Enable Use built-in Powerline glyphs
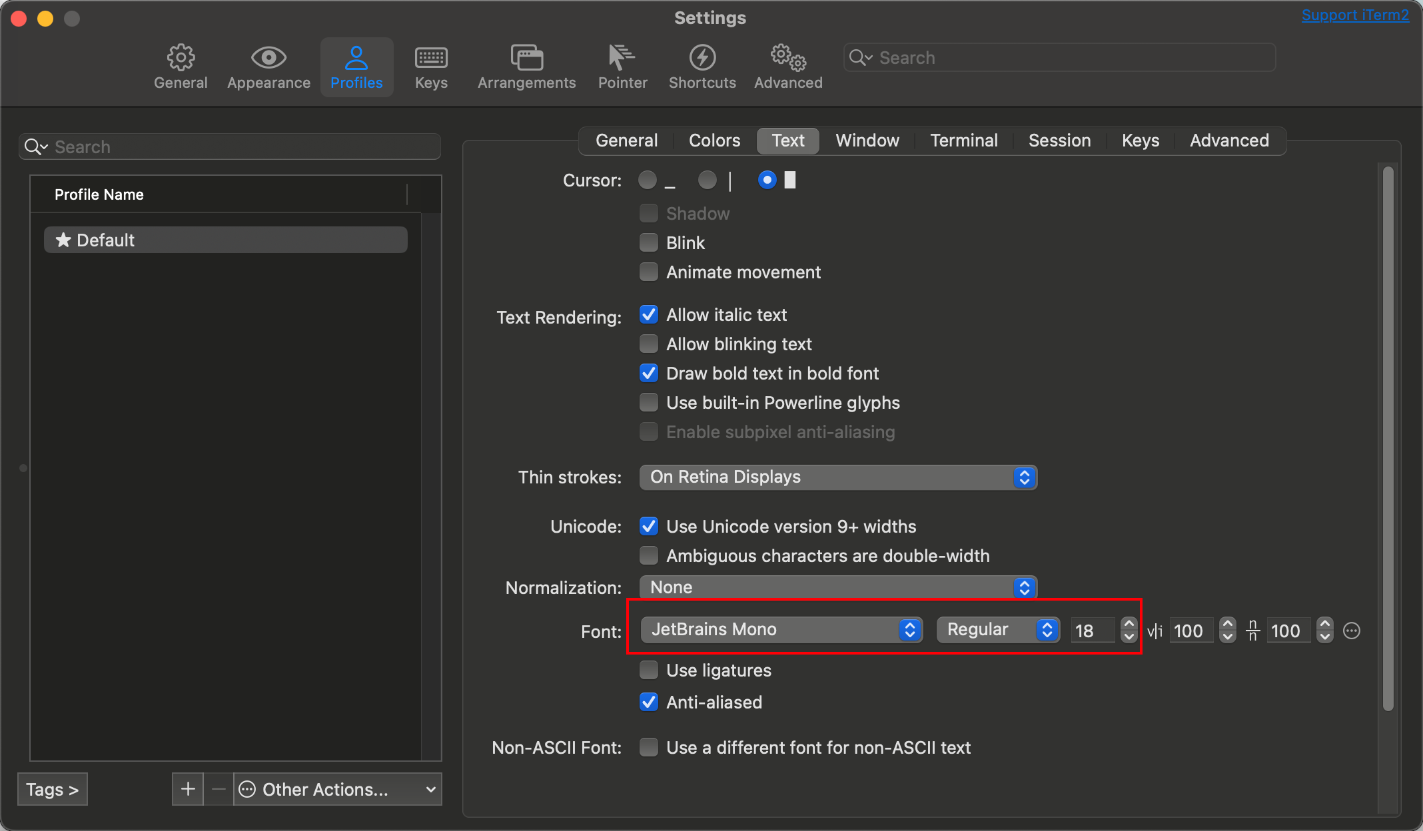Image resolution: width=1423 pixels, height=831 pixels. click(x=649, y=402)
